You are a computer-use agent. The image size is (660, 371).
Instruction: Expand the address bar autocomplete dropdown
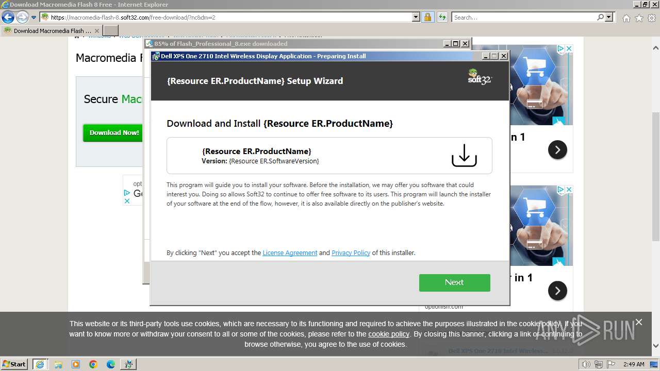pyautogui.click(x=416, y=18)
